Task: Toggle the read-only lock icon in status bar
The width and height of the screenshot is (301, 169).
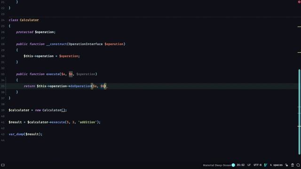Action: pos(286,165)
